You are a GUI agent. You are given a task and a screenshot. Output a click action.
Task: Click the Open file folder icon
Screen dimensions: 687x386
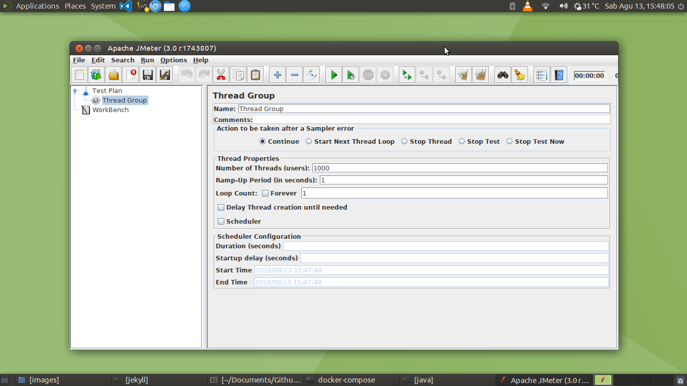click(x=114, y=75)
